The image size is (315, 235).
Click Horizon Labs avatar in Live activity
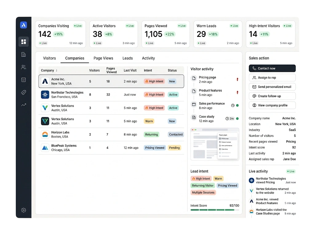tap(251, 212)
